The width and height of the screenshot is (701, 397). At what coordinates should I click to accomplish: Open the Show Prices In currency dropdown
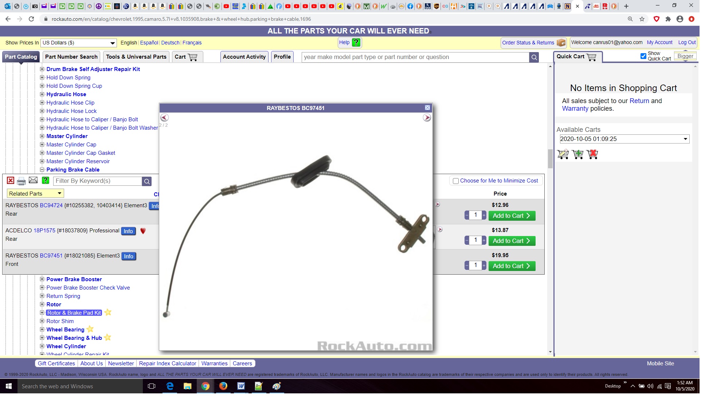[x=79, y=43]
